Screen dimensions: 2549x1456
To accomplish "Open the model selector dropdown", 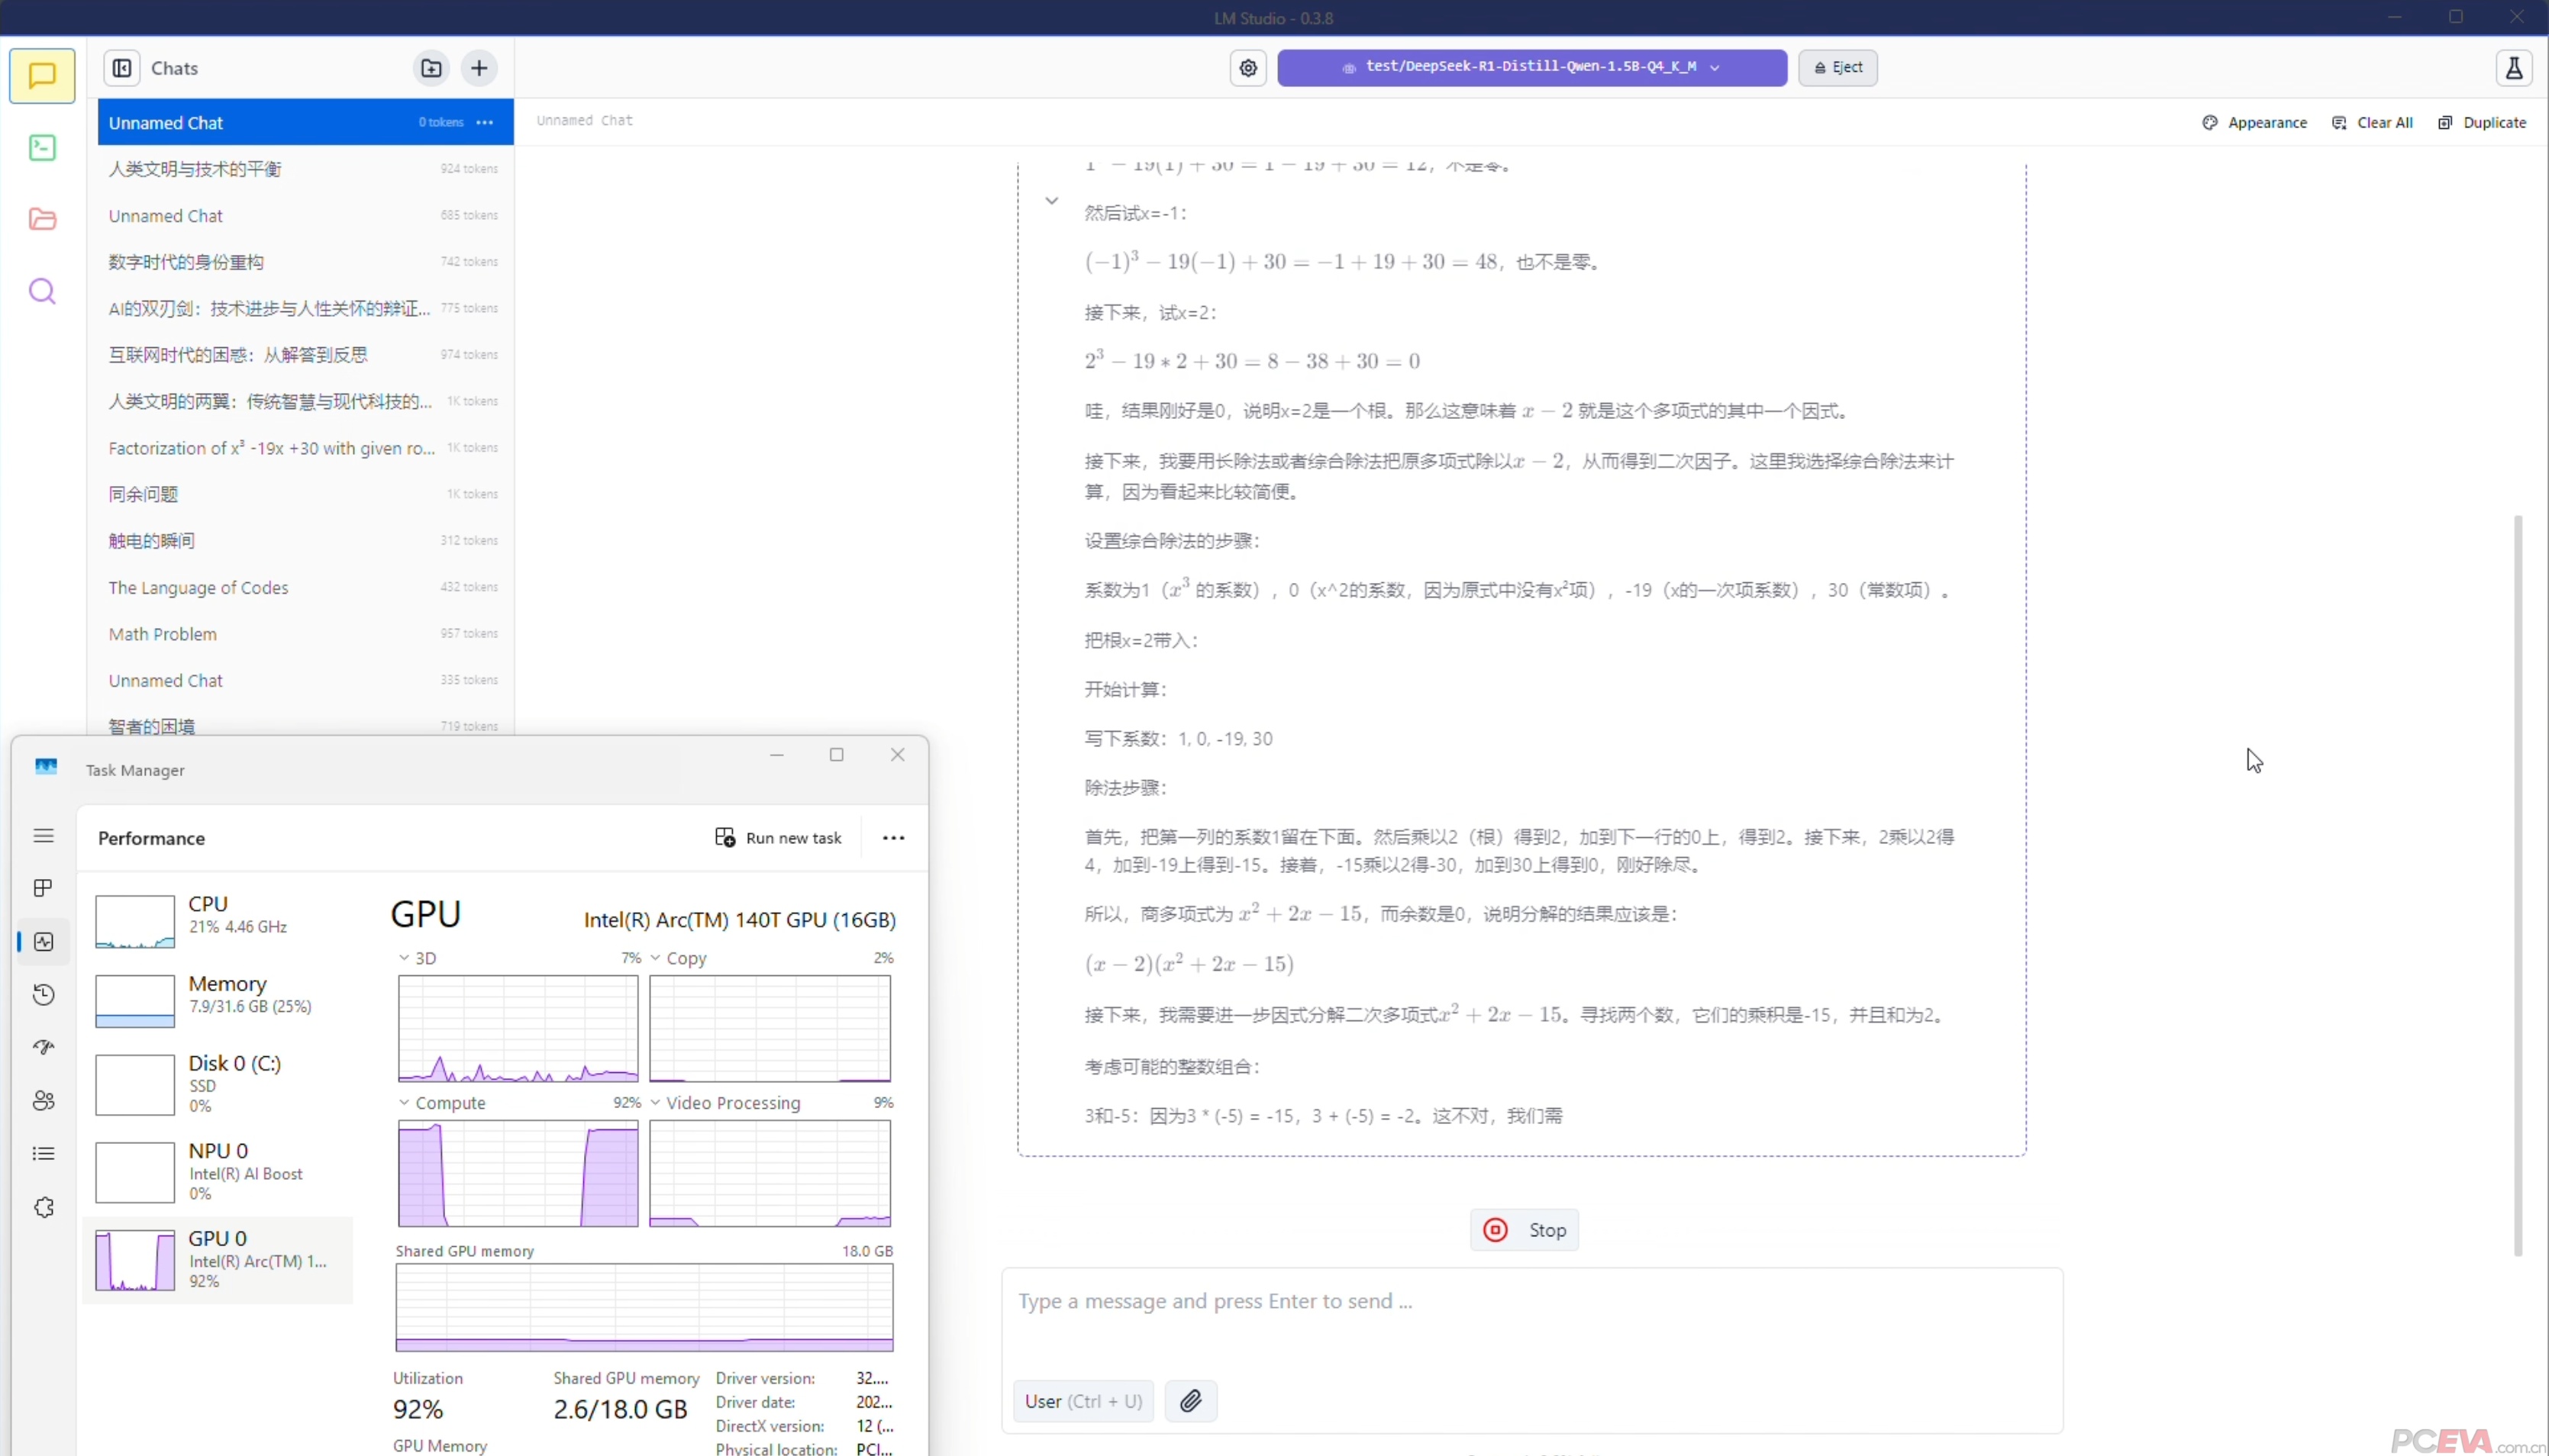I will click(1531, 68).
